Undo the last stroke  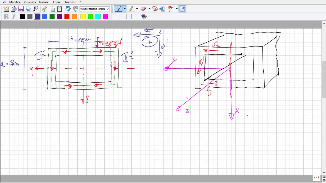tap(68, 9)
